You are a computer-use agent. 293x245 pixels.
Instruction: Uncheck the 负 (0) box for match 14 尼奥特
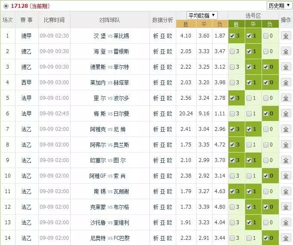pos(265,238)
